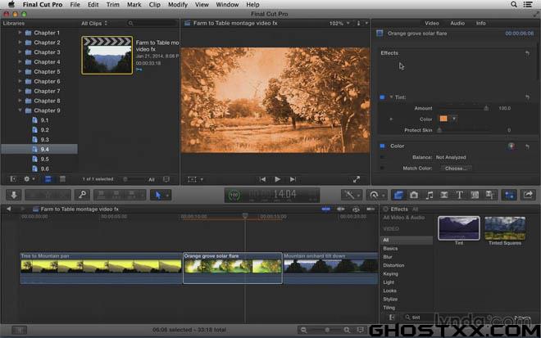The width and height of the screenshot is (541, 338).
Task: Open the viewer transform tool dropdown
Action: coord(195,179)
